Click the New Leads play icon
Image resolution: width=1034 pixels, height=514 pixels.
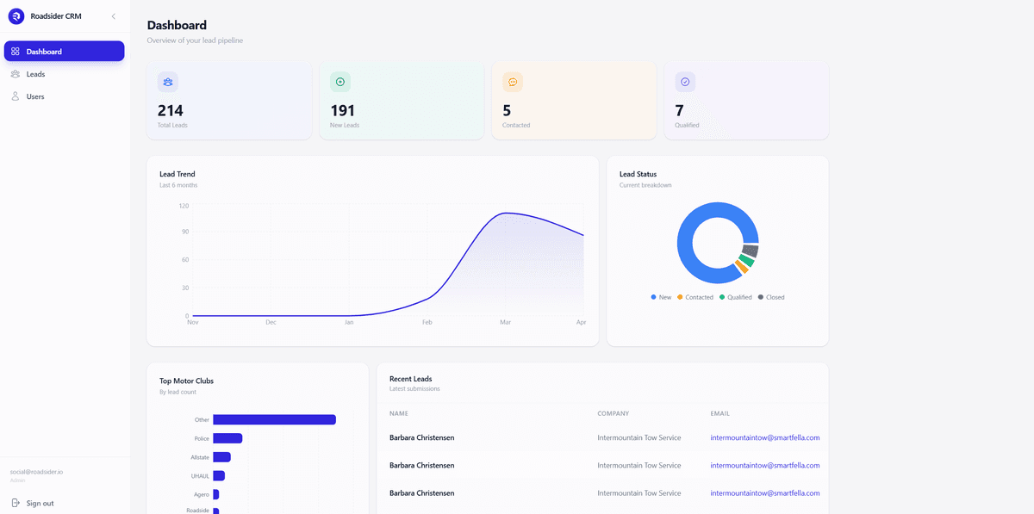340,82
